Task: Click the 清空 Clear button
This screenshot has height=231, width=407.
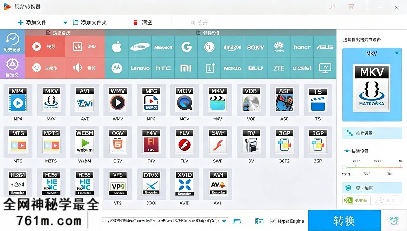Action: [x=142, y=23]
